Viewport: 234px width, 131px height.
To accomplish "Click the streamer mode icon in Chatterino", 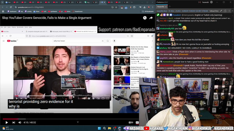I will click(200, 2).
